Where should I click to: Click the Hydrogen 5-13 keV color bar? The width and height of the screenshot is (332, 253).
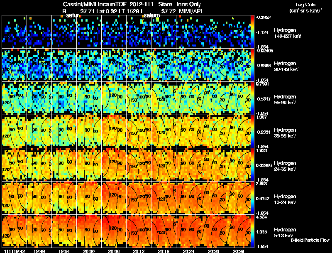(252, 231)
